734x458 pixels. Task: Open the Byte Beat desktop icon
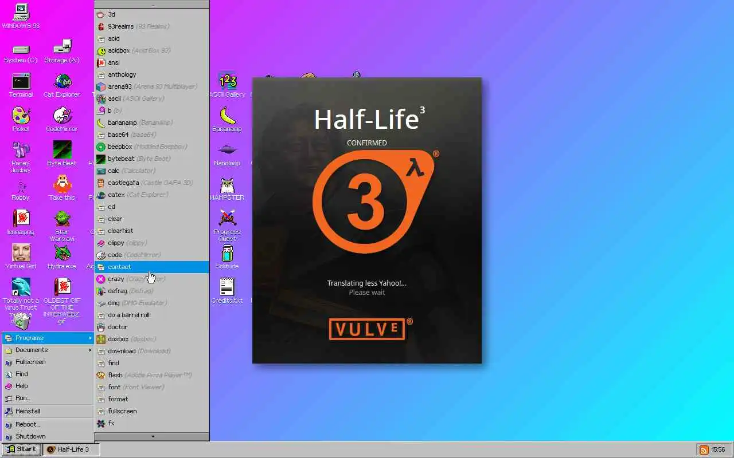pyautogui.click(x=62, y=154)
